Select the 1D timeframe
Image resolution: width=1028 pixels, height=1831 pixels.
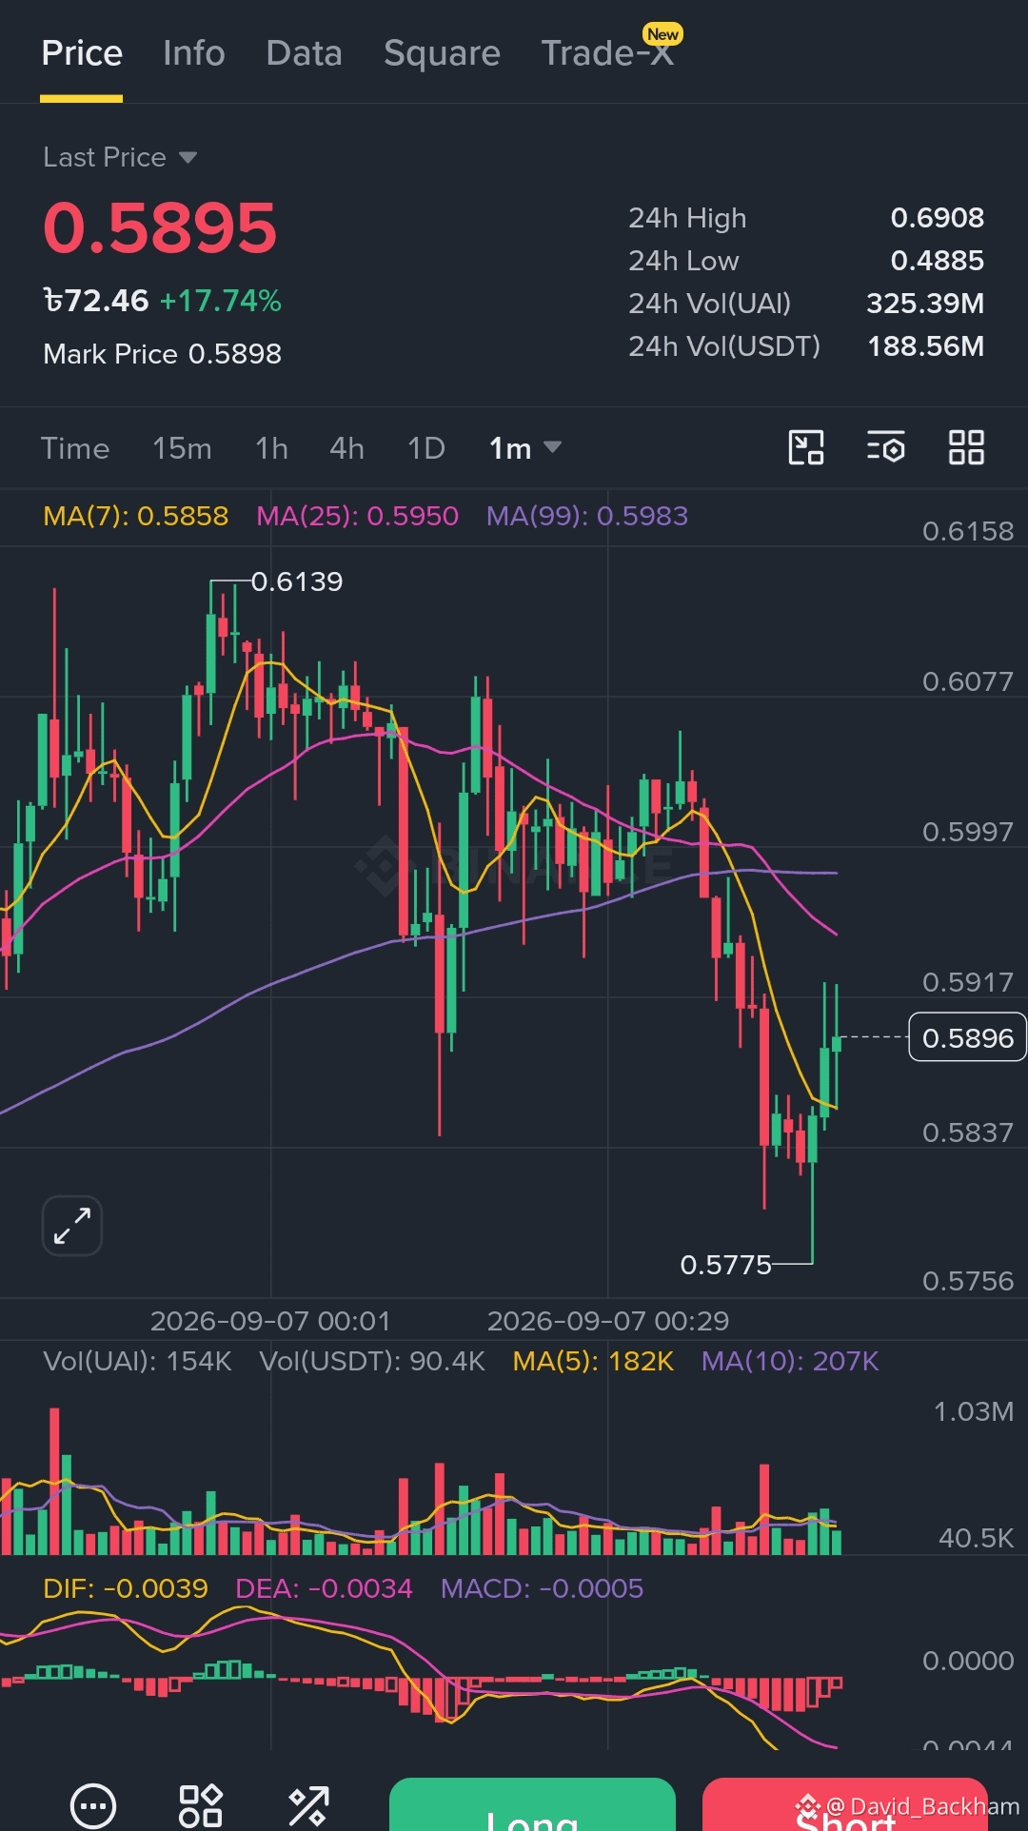coord(425,448)
